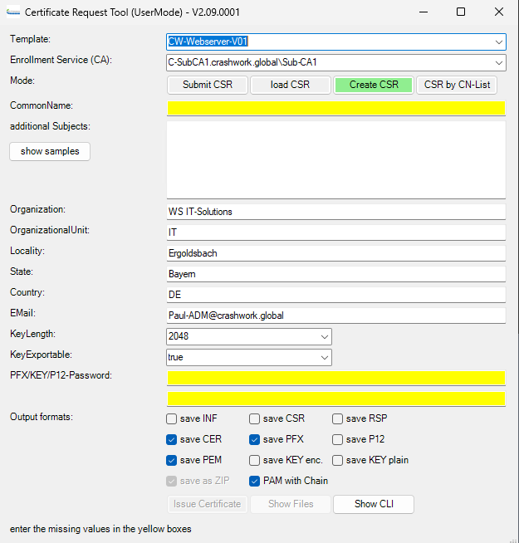This screenshot has height=543, width=519.
Task: Switch to CSR by CN-List mode
Action: coord(457,85)
